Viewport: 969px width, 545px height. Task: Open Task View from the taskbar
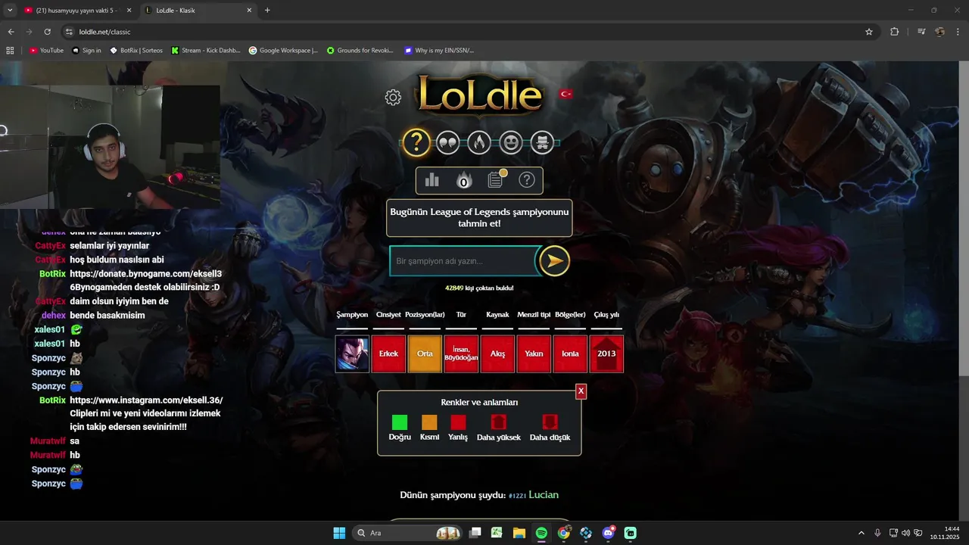click(475, 533)
